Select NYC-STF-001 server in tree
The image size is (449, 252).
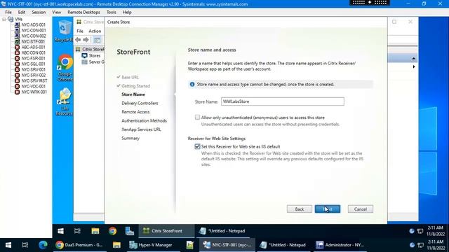click(33, 42)
